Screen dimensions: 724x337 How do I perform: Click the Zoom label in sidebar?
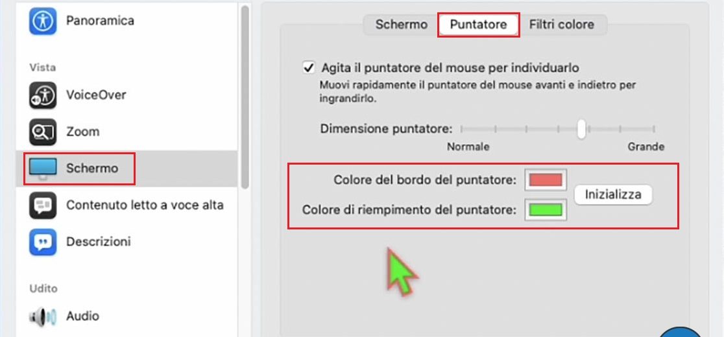[x=82, y=132]
